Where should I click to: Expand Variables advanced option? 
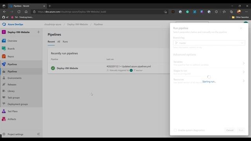(x=209, y=63)
